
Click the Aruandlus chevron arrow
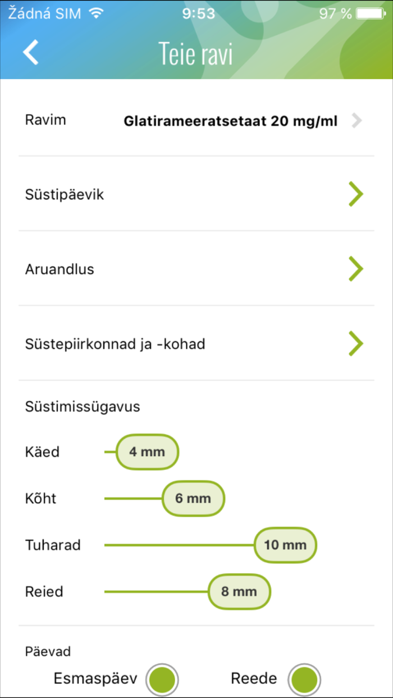tap(356, 269)
